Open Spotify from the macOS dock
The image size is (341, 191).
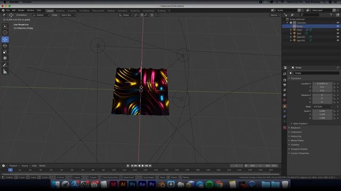click(209, 185)
